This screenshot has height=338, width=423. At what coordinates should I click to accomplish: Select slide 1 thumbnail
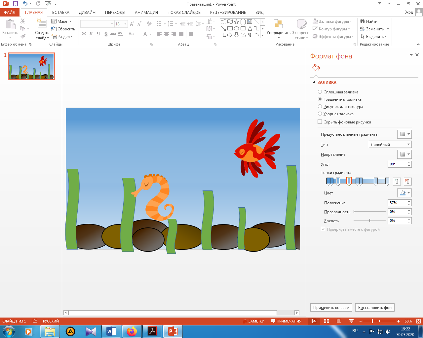click(x=31, y=66)
